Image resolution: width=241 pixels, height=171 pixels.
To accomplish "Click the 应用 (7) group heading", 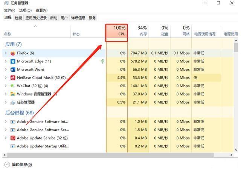I will pos(14,44).
